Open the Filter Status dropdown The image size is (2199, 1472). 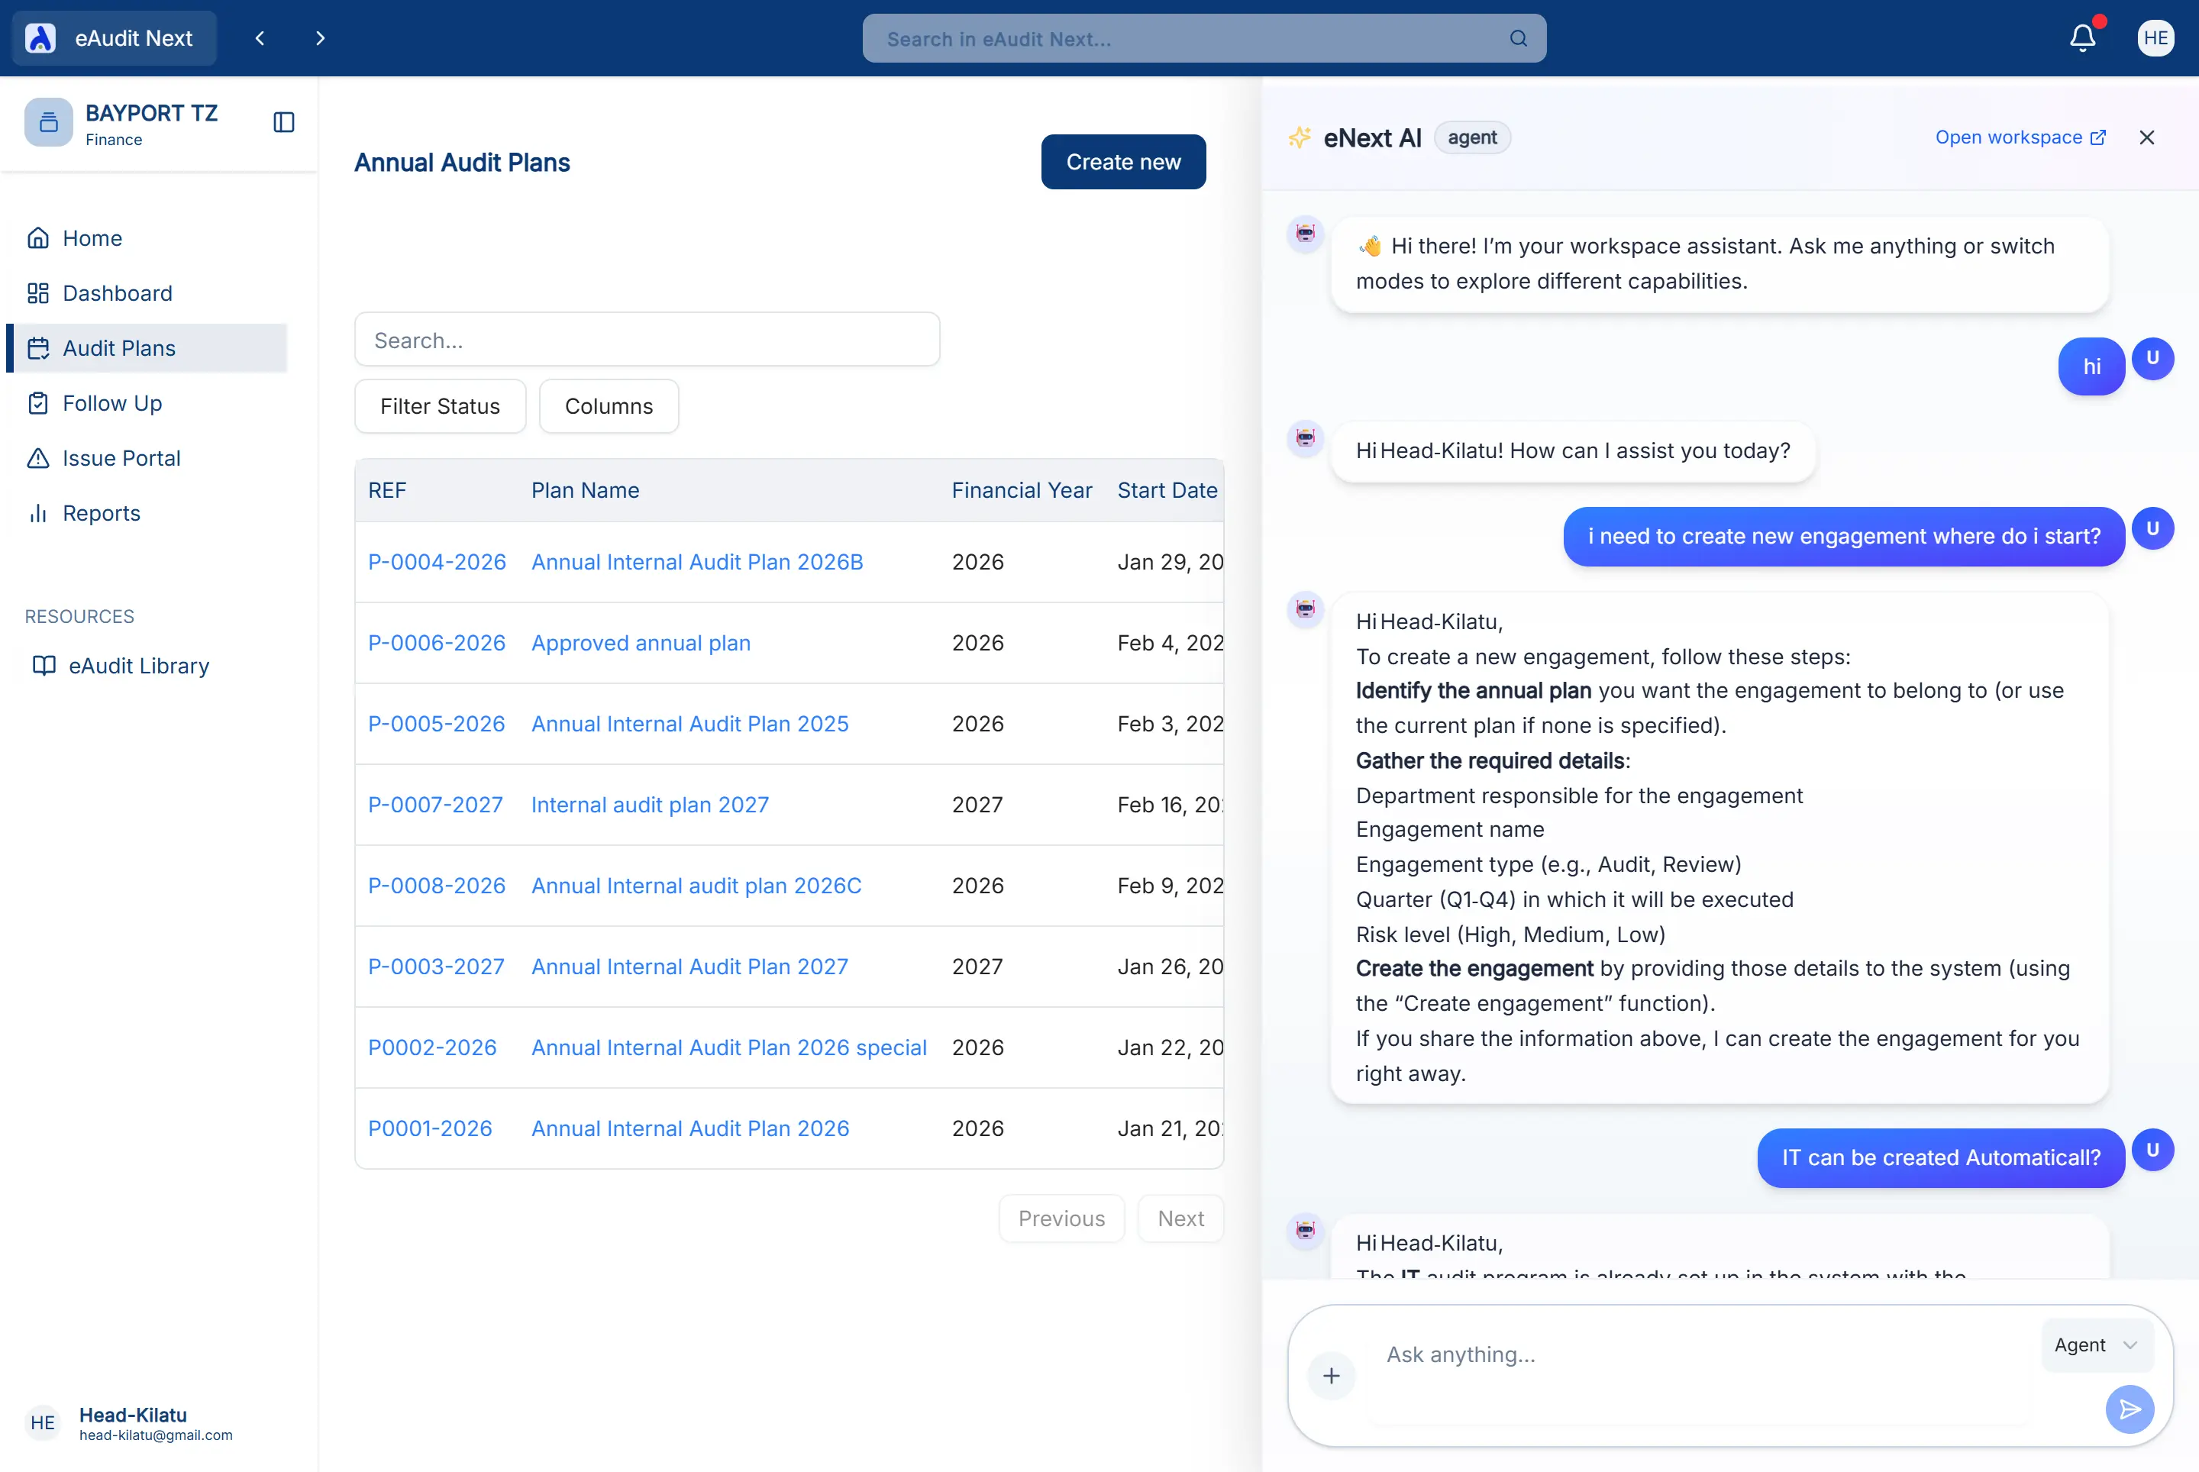tap(440, 406)
